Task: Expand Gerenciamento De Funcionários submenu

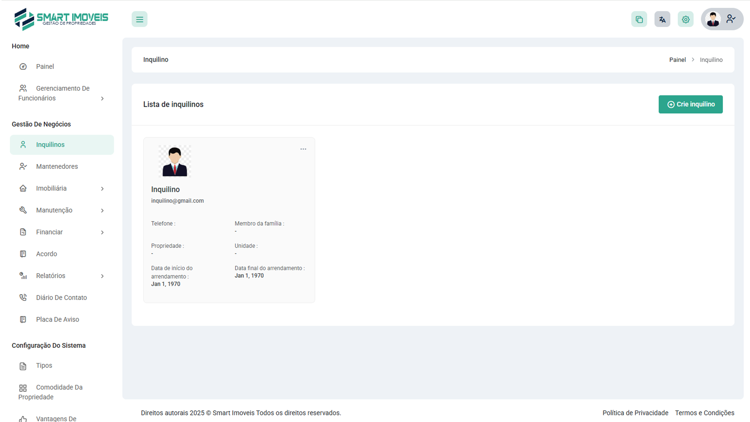Action: pyautogui.click(x=102, y=98)
